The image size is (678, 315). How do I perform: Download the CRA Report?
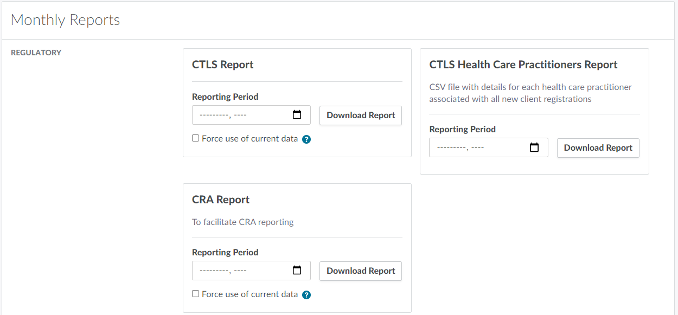coord(361,271)
